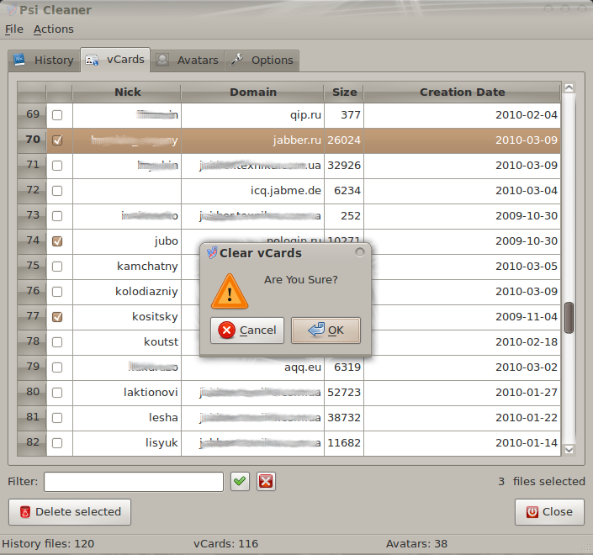Click the warning triangle icon in dialog

230,291
